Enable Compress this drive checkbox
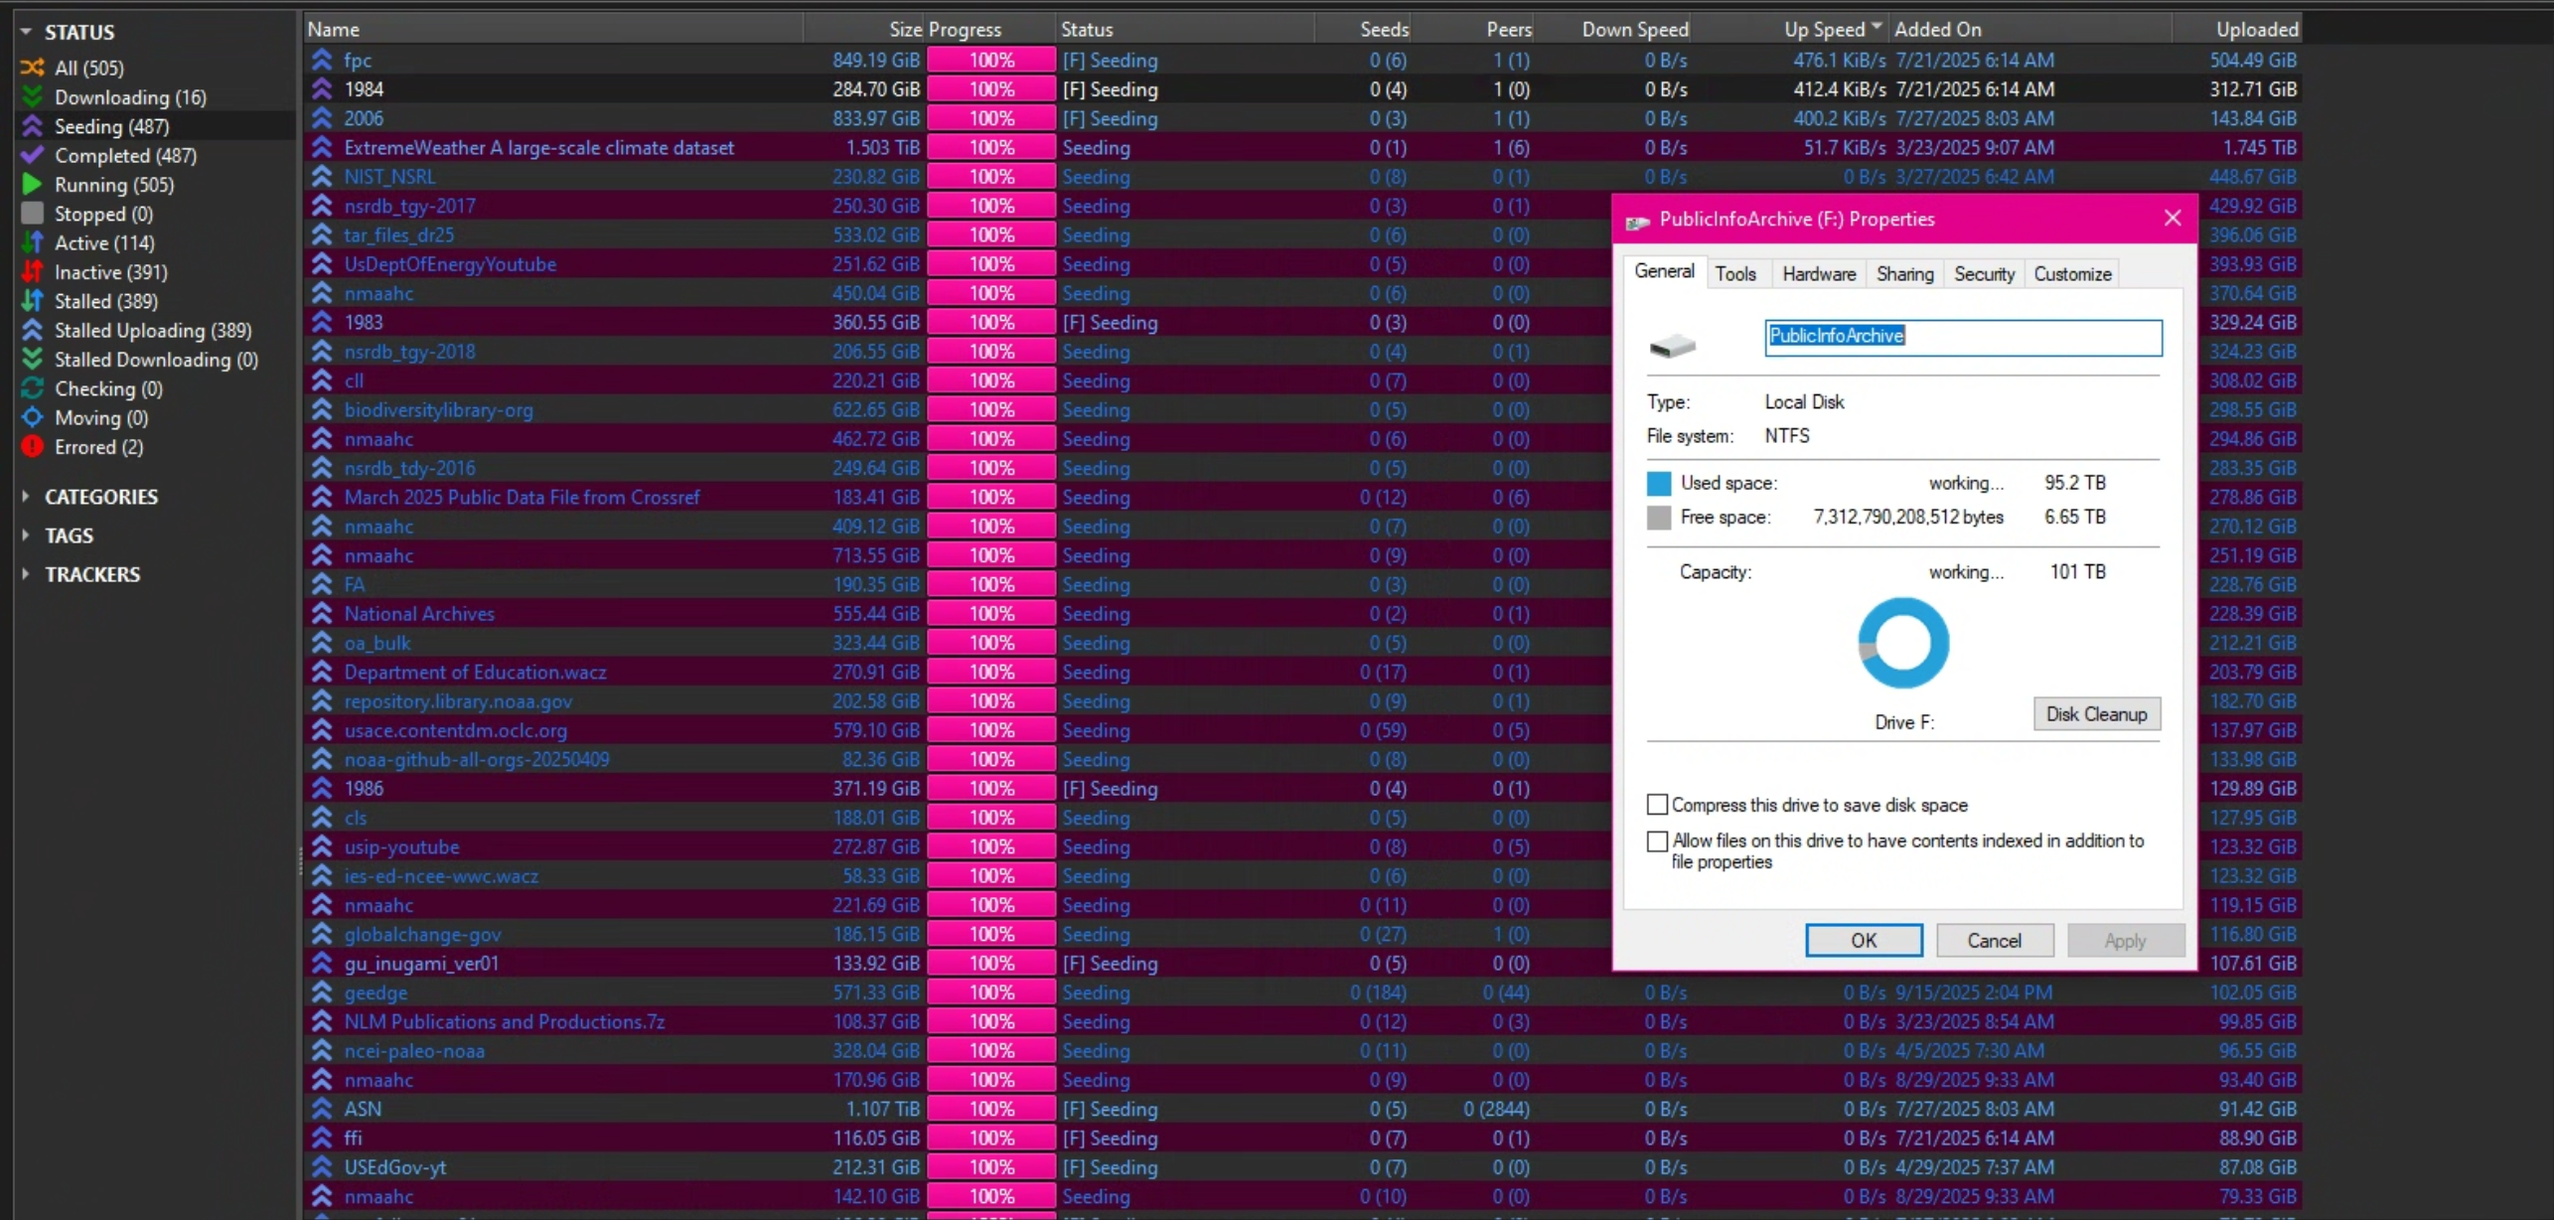Image resolution: width=2554 pixels, height=1220 pixels. coord(1657,805)
